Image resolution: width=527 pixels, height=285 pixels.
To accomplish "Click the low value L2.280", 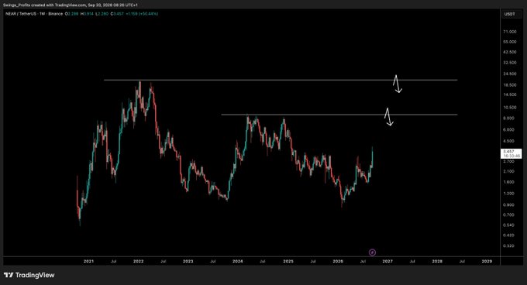I will (102, 14).
